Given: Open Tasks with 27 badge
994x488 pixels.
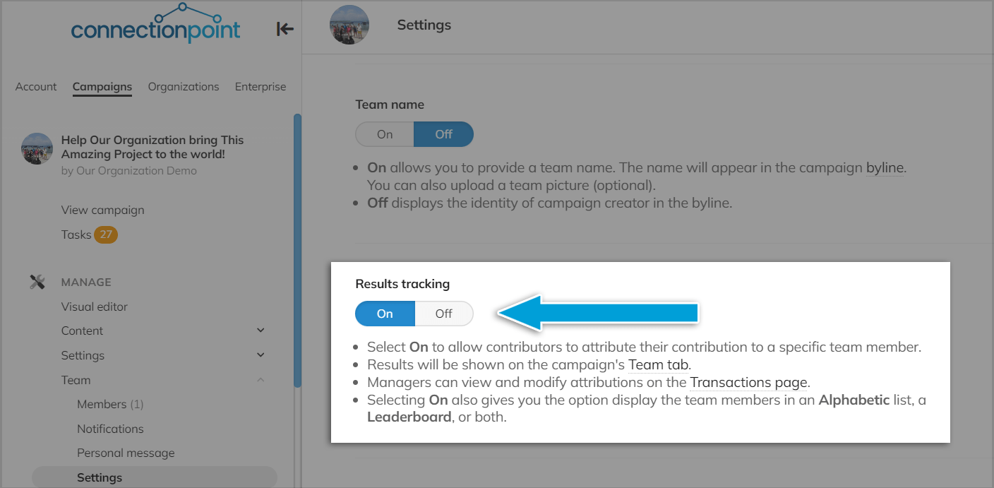Looking at the screenshot, I should click(90, 234).
